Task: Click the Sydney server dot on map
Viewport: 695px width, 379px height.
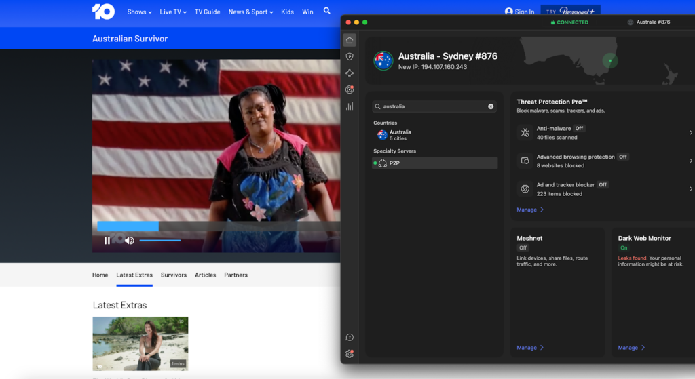Action: [x=610, y=60]
